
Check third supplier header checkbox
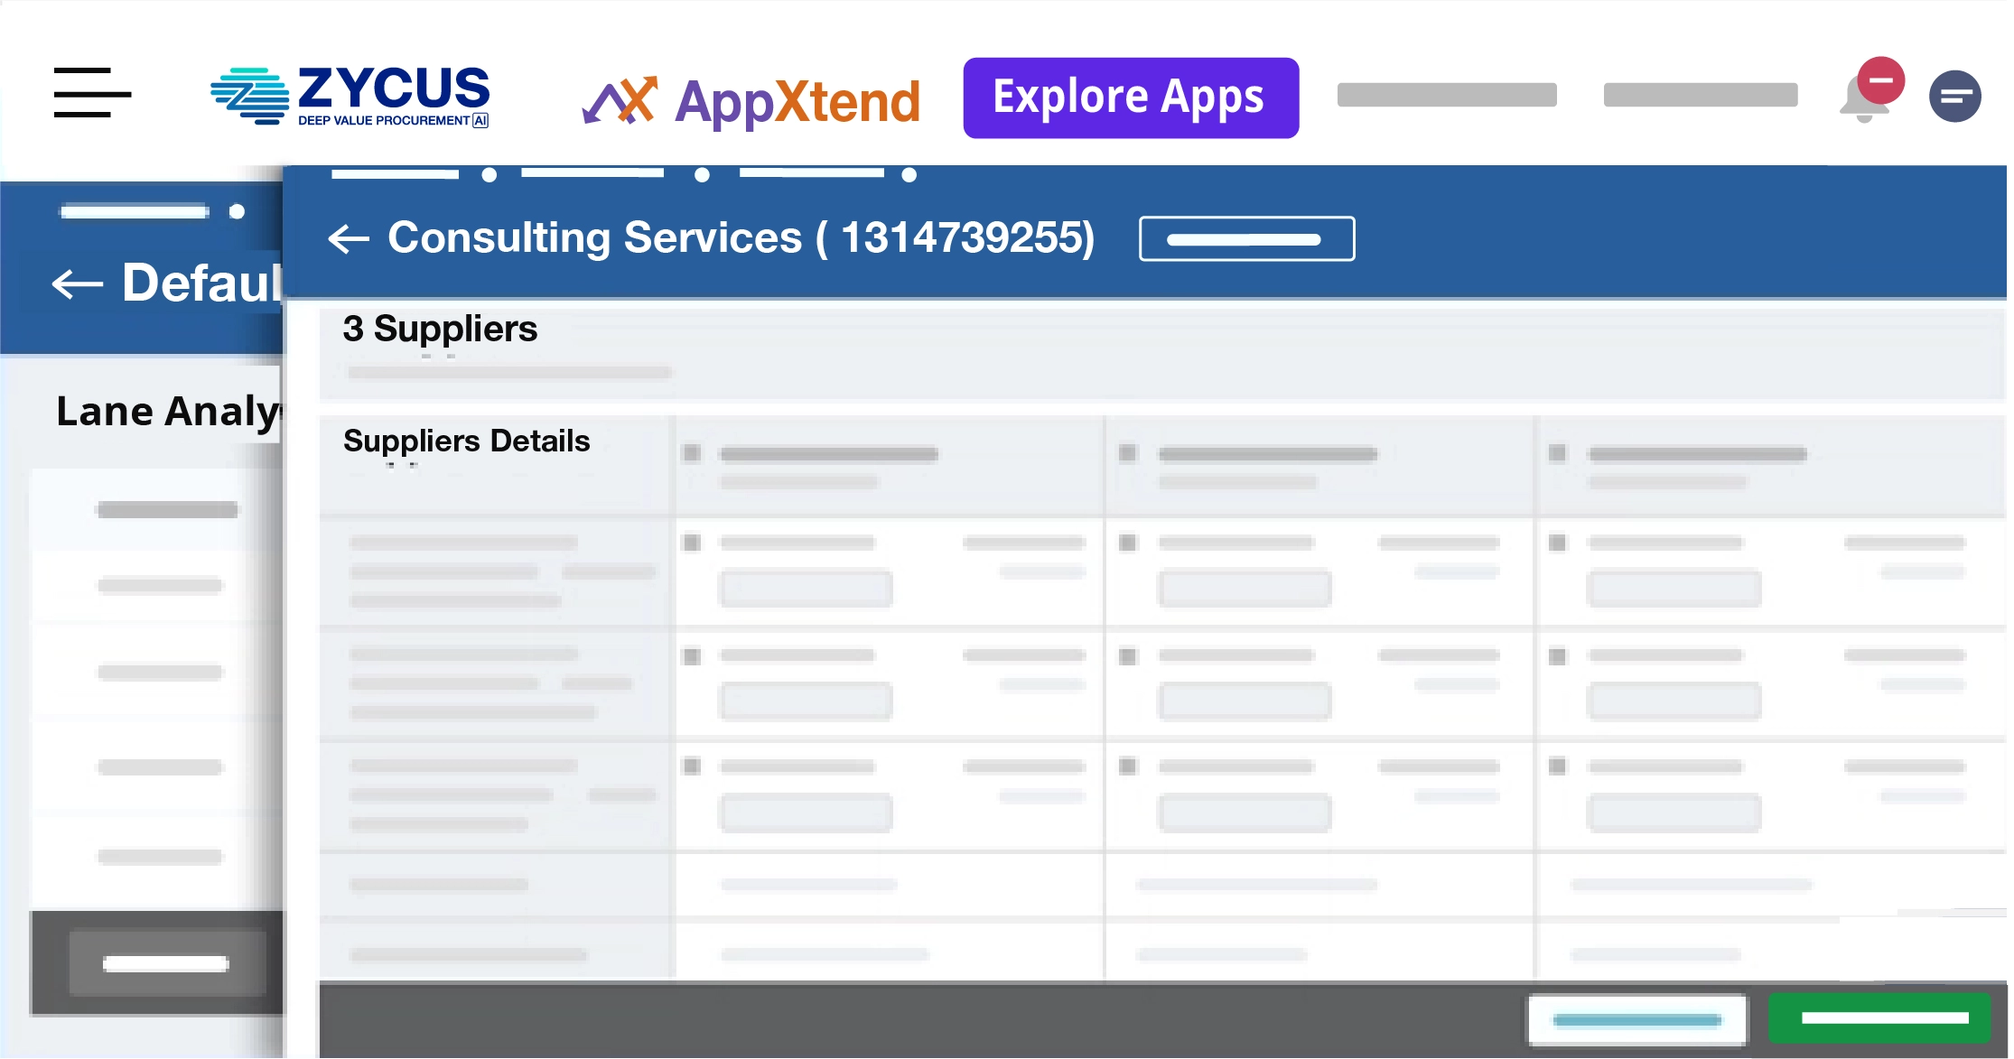pos(1557,453)
